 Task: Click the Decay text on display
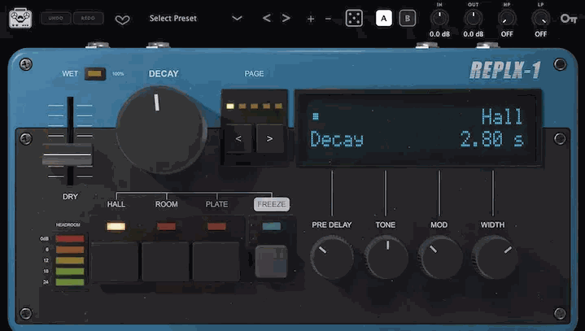[x=337, y=140]
